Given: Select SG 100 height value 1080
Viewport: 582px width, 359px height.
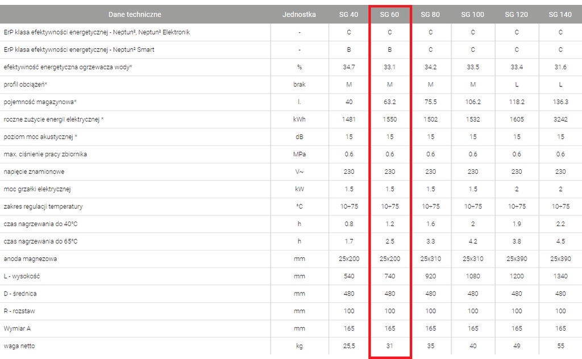Looking at the screenshot, I should point(473,276).
